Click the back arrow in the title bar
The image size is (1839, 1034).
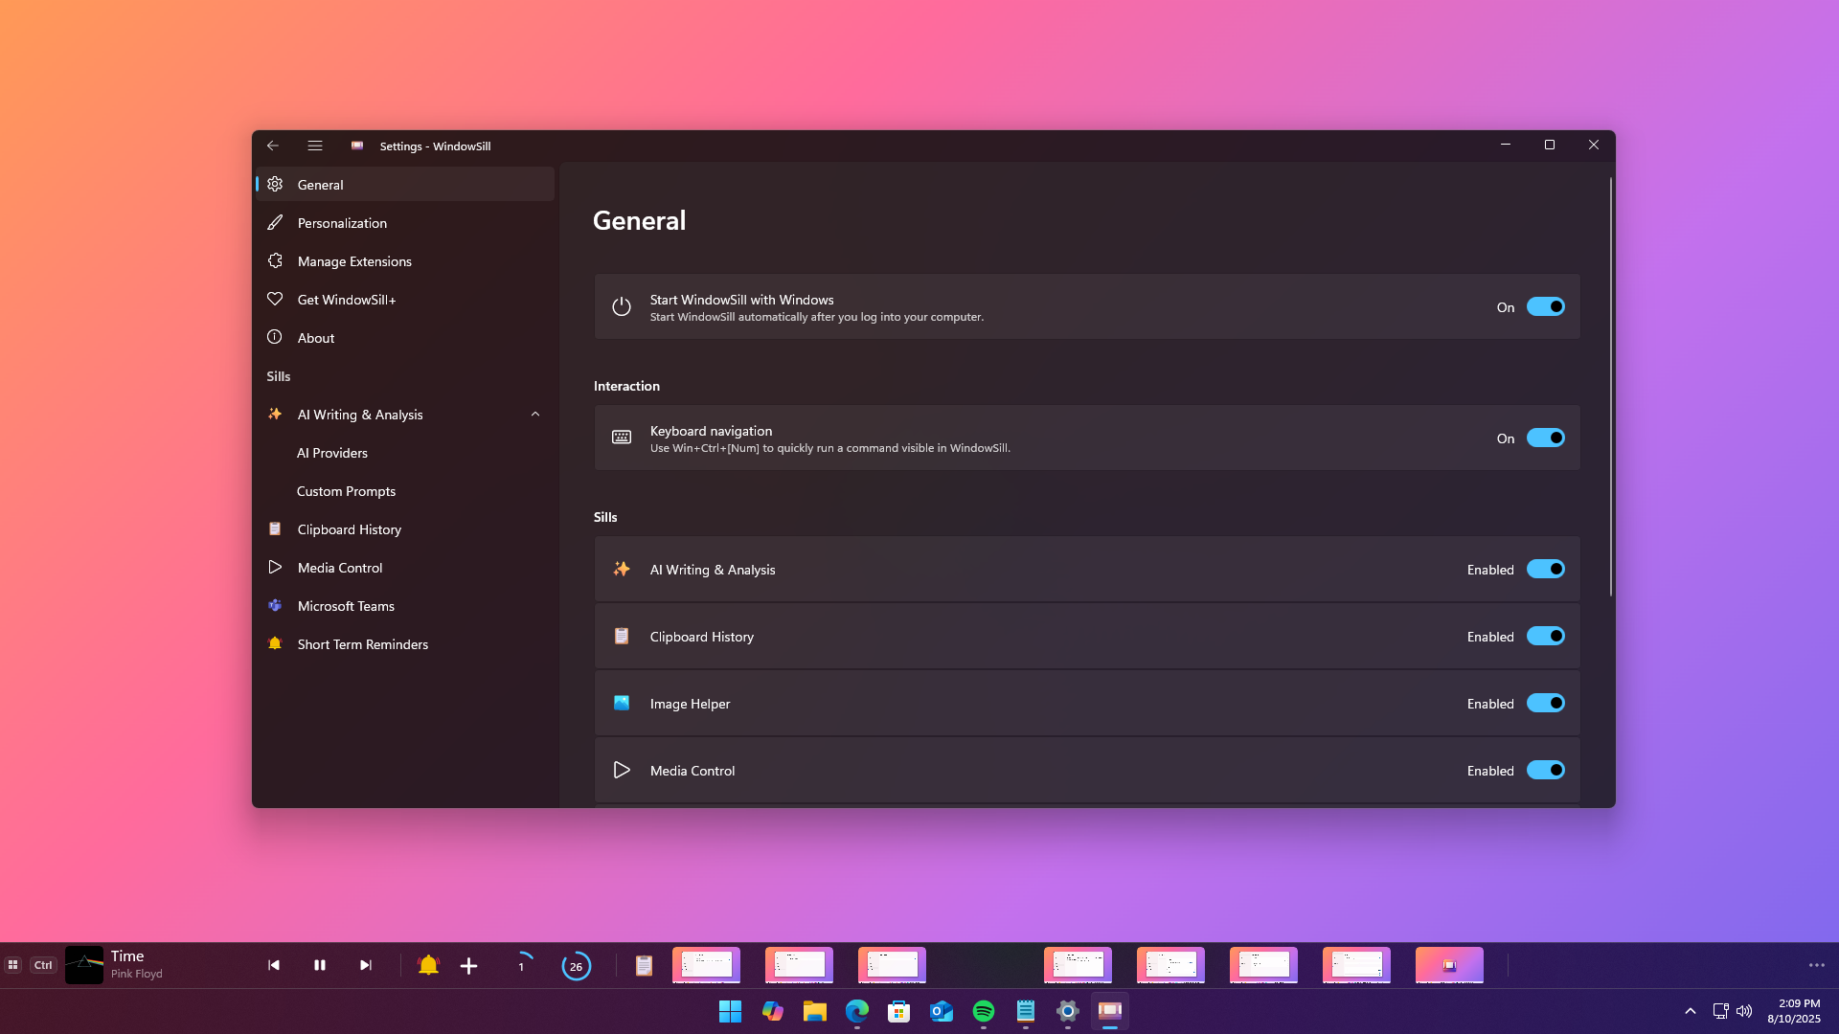[x=273, y=146]
